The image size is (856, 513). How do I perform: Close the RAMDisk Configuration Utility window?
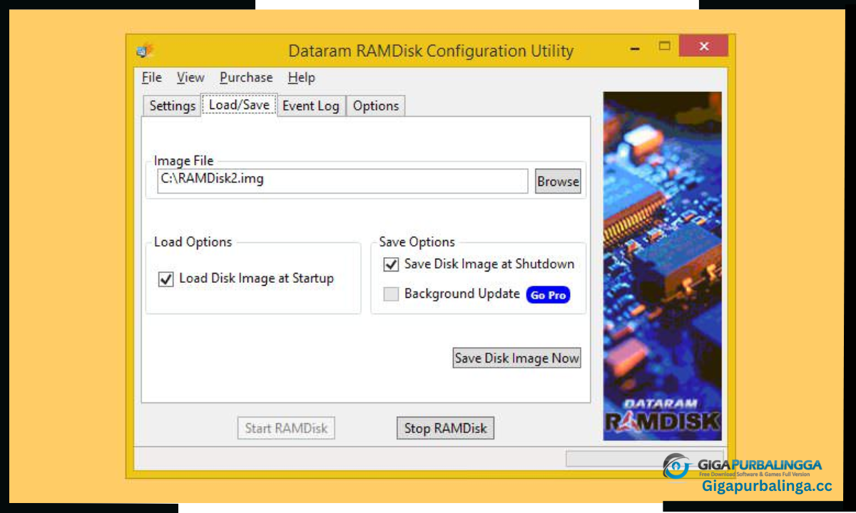[x=703, y=47]
